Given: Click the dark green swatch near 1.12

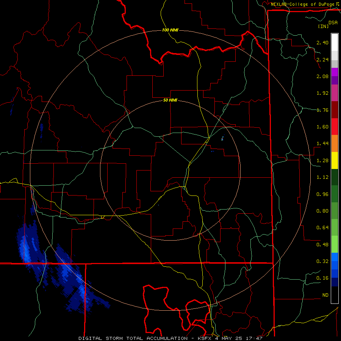Looking at the screenshot, I should (335, 177).
